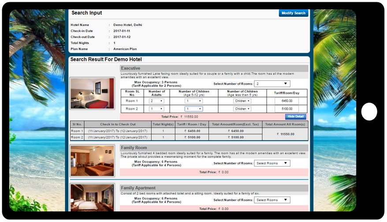Open Room 1 children age 5-12 dropdown
This screenshot has height=222, width=387.
coord(194,101)
